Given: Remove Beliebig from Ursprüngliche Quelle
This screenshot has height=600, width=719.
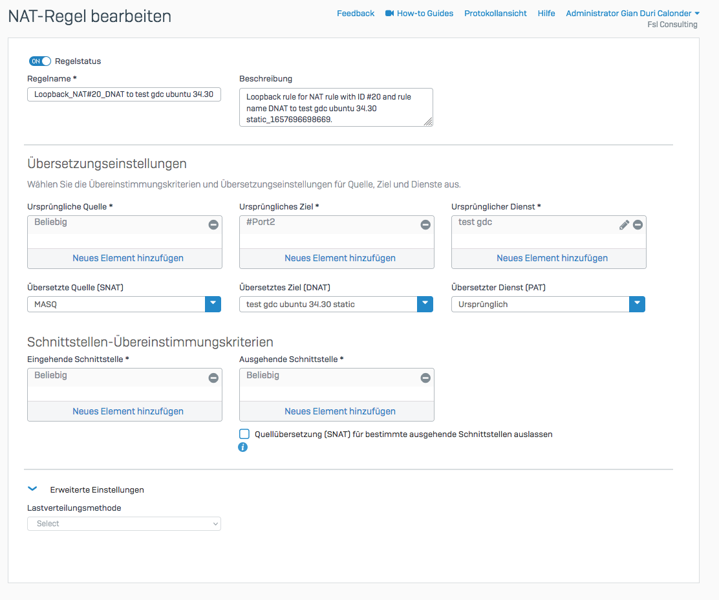Looking at the screenshot, I should click(213, 225).
